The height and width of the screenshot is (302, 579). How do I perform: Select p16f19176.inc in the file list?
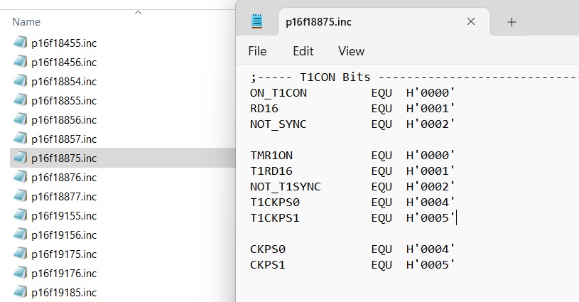click(64, 273)
